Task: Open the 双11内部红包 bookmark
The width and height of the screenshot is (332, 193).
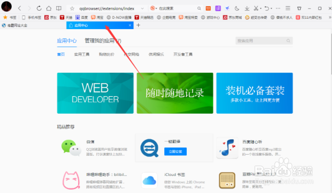Action: (x=309, y=17)
